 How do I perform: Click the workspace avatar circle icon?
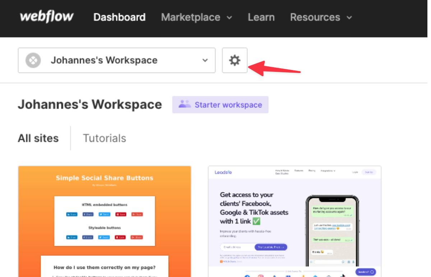pos(33,60)
